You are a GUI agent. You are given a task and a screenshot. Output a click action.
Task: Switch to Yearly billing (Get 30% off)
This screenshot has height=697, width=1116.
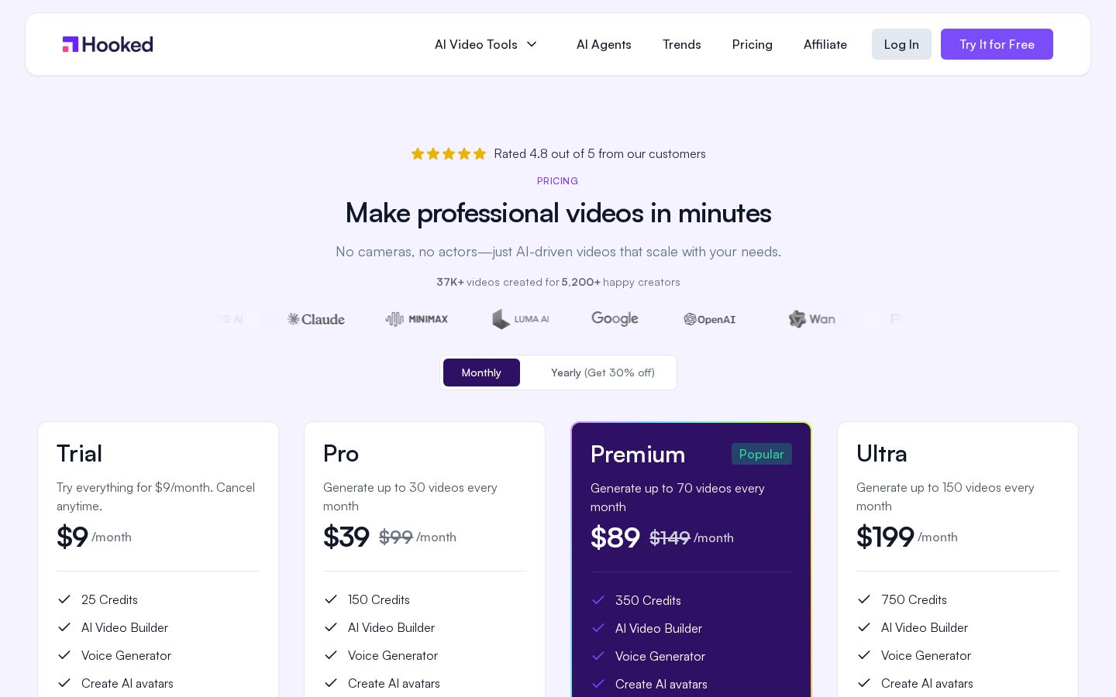point(603,373)
